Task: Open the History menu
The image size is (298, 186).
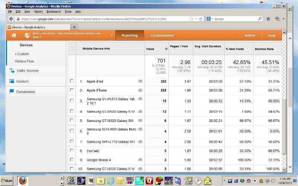Action: [38, 12]
